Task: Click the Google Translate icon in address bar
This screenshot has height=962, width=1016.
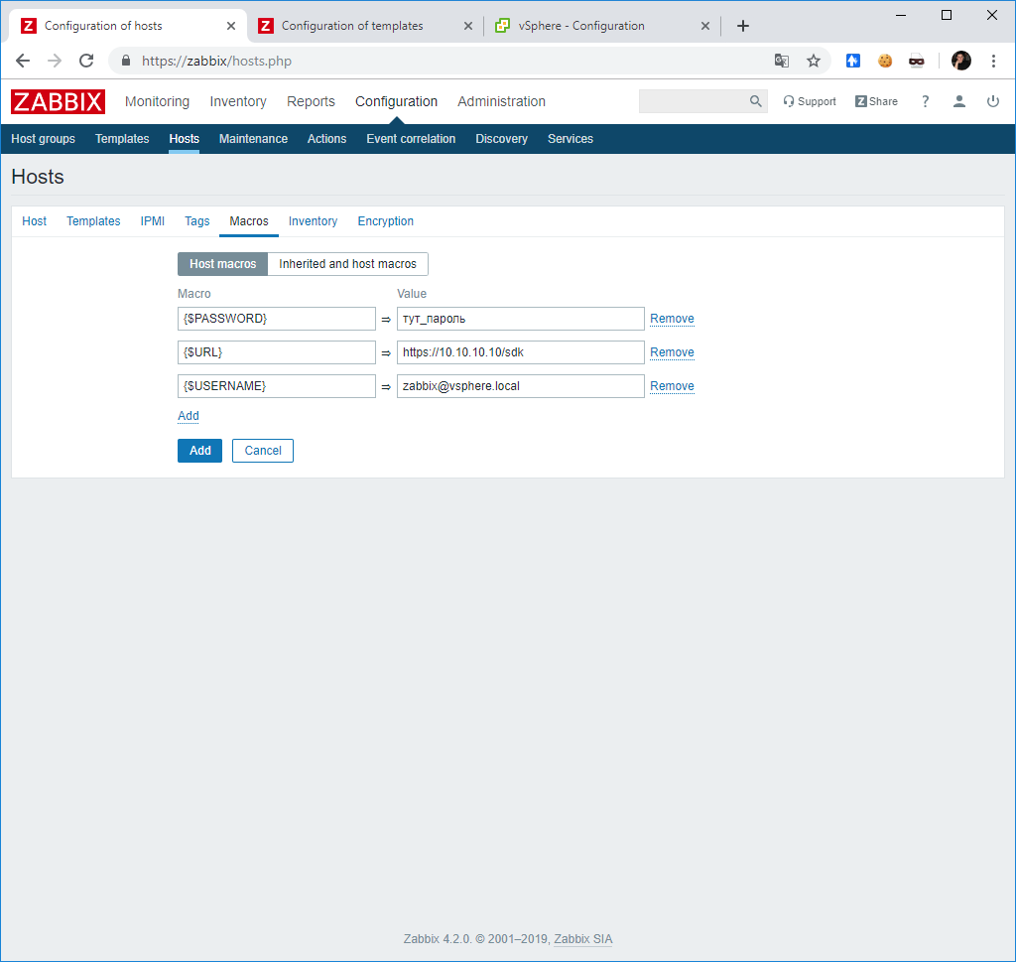Action: click(x=782, y=61)
